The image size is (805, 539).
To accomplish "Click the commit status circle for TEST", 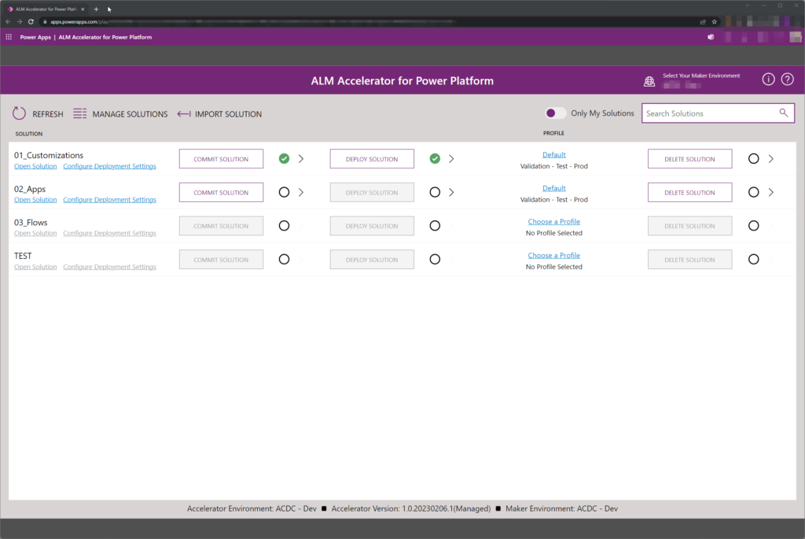I will coord(284,260).
